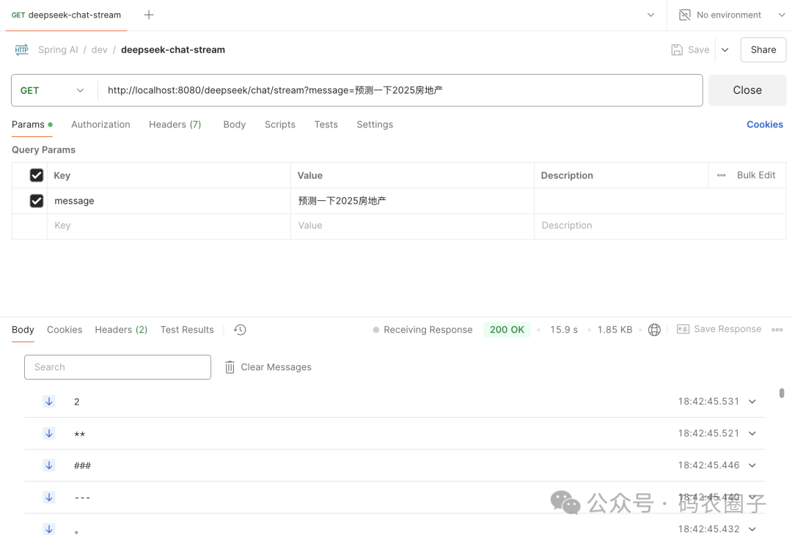Click the Share button
This screenshot has width=792, height=535.
tap(763, 49)
